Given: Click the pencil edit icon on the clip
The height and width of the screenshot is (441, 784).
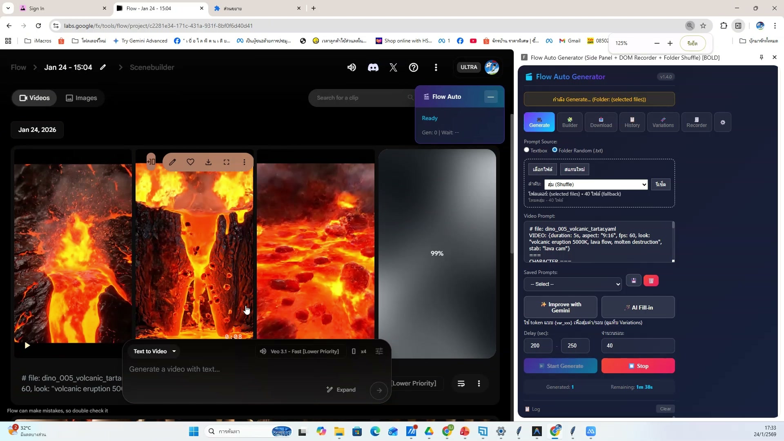Looking at the screenshot, I should tap(172, 162).
